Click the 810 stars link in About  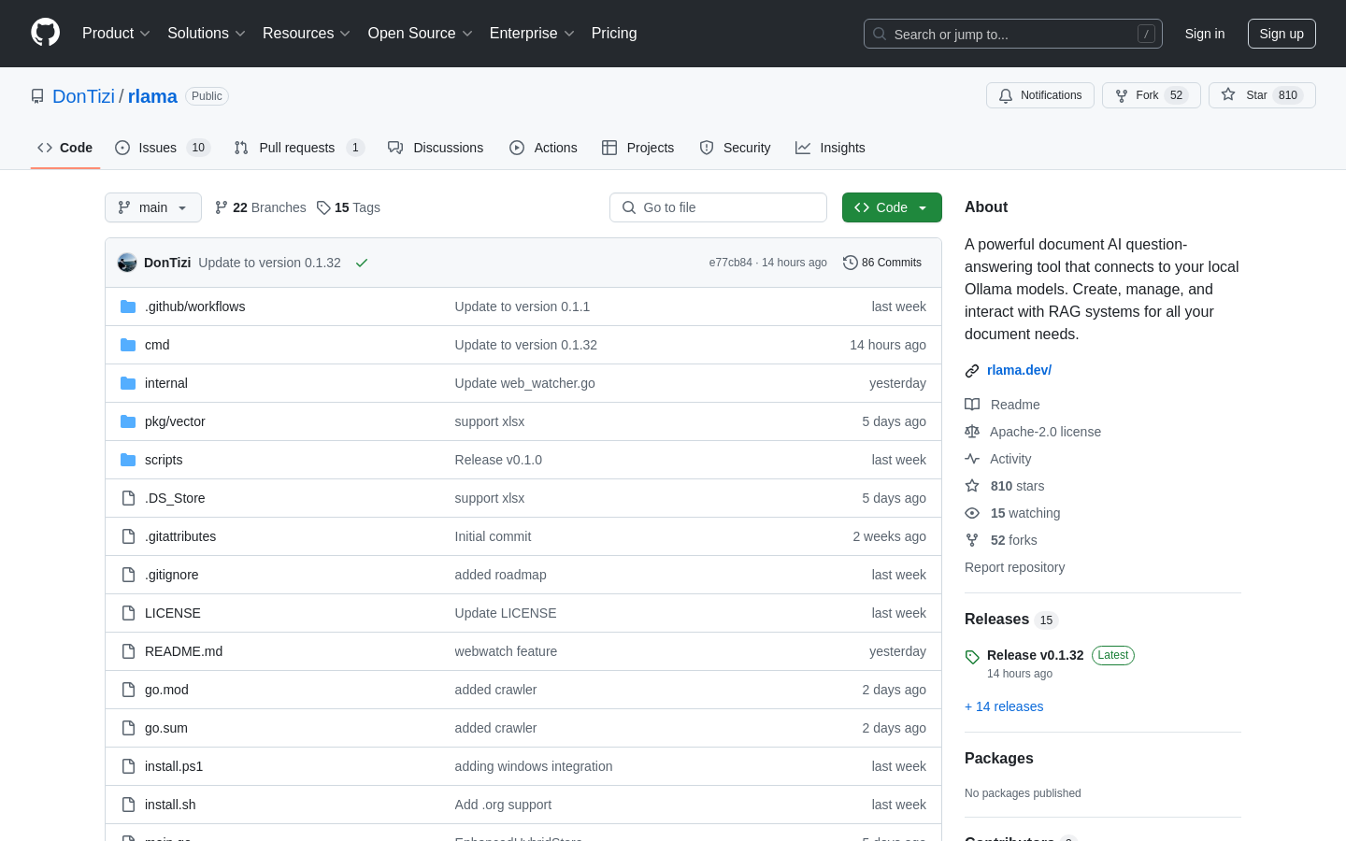pyautogui.click(x=1017, y=486)
